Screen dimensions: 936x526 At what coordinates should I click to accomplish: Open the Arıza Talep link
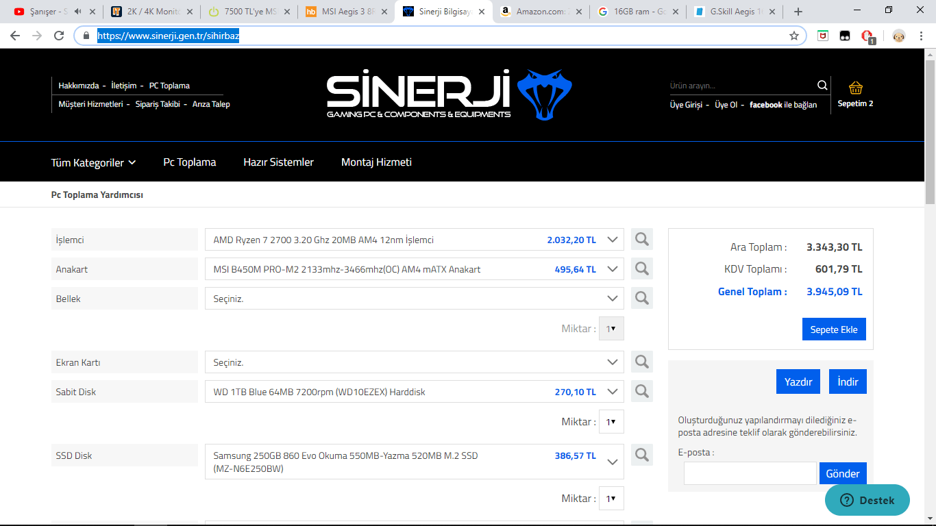pyautogui.click(x=211, y=104)
